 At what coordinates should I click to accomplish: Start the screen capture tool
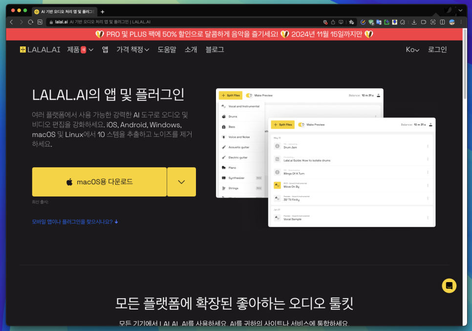click(433, 22)
